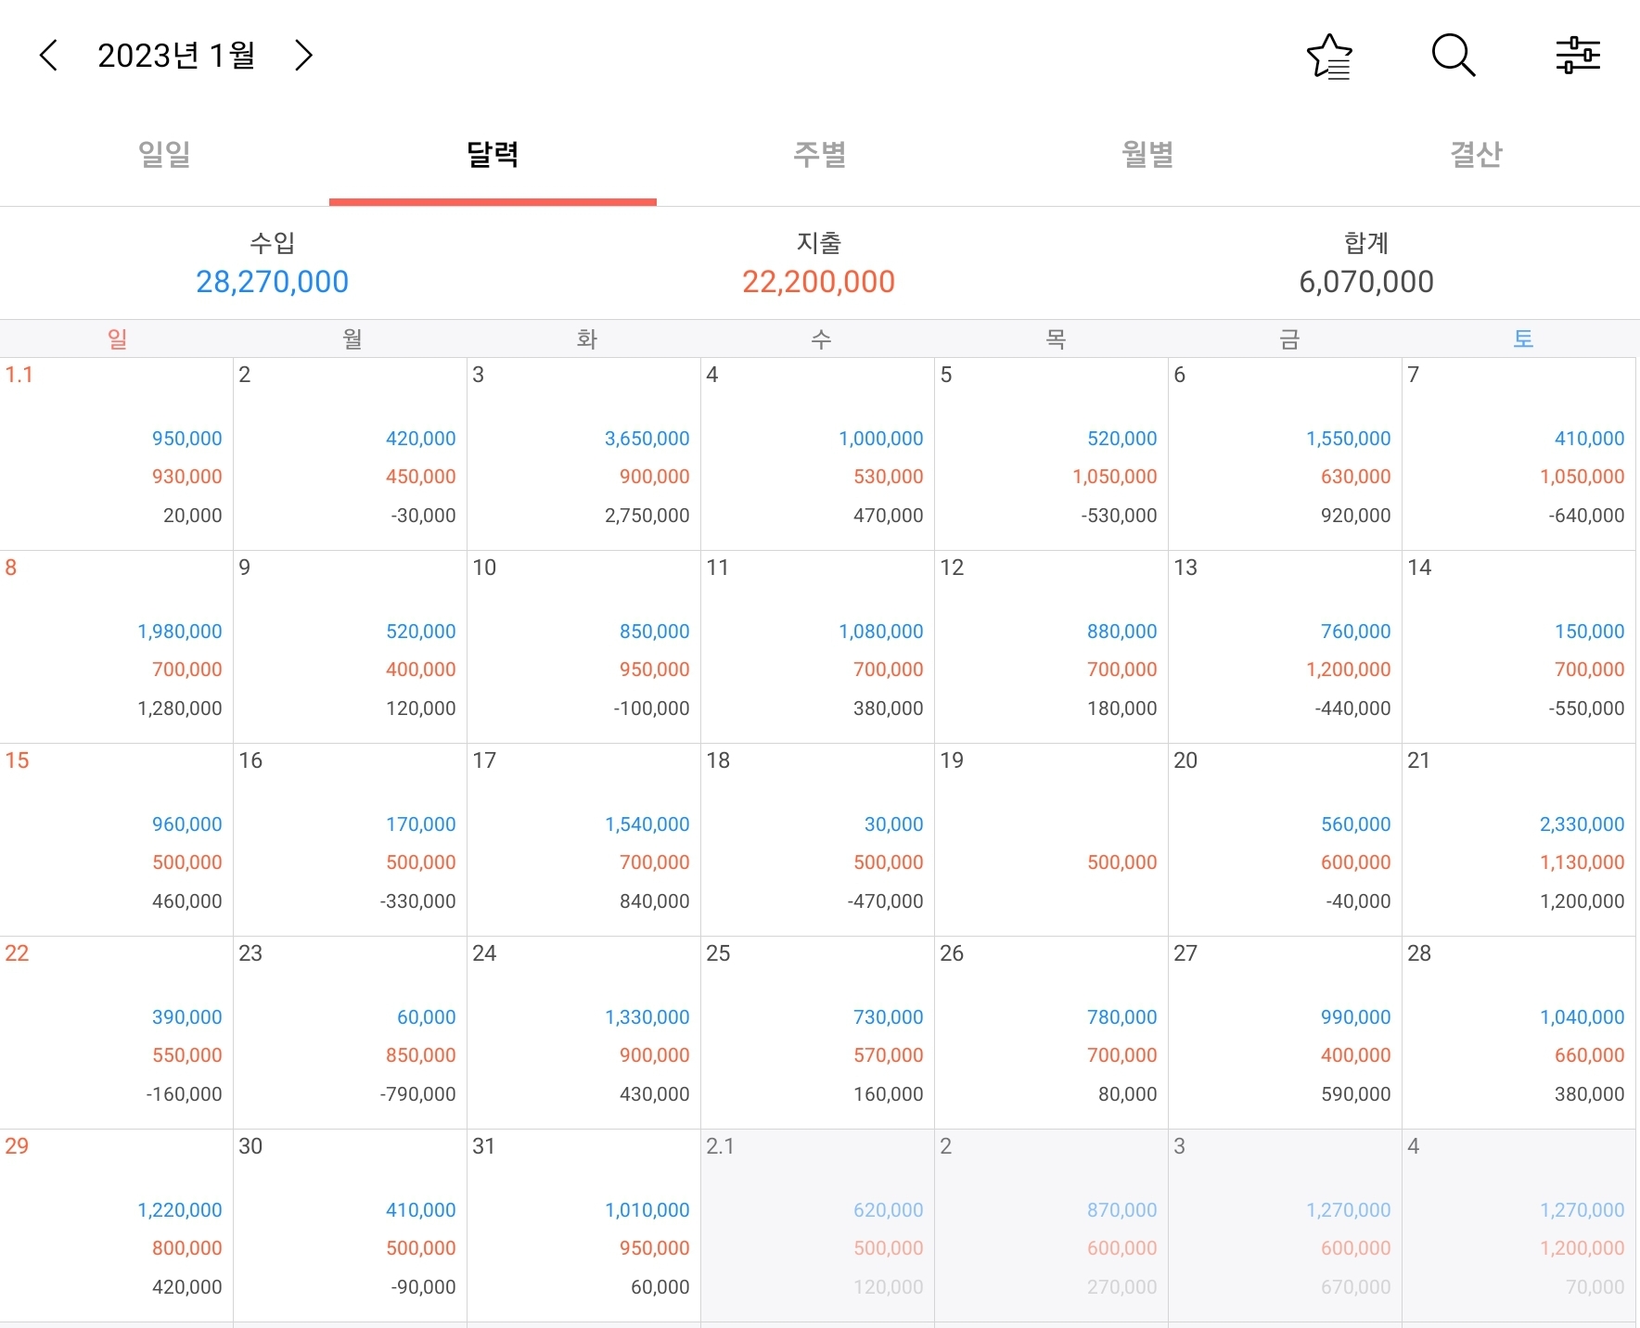
Task: Click income 30,000 on day 18
Action: point(894,824)
